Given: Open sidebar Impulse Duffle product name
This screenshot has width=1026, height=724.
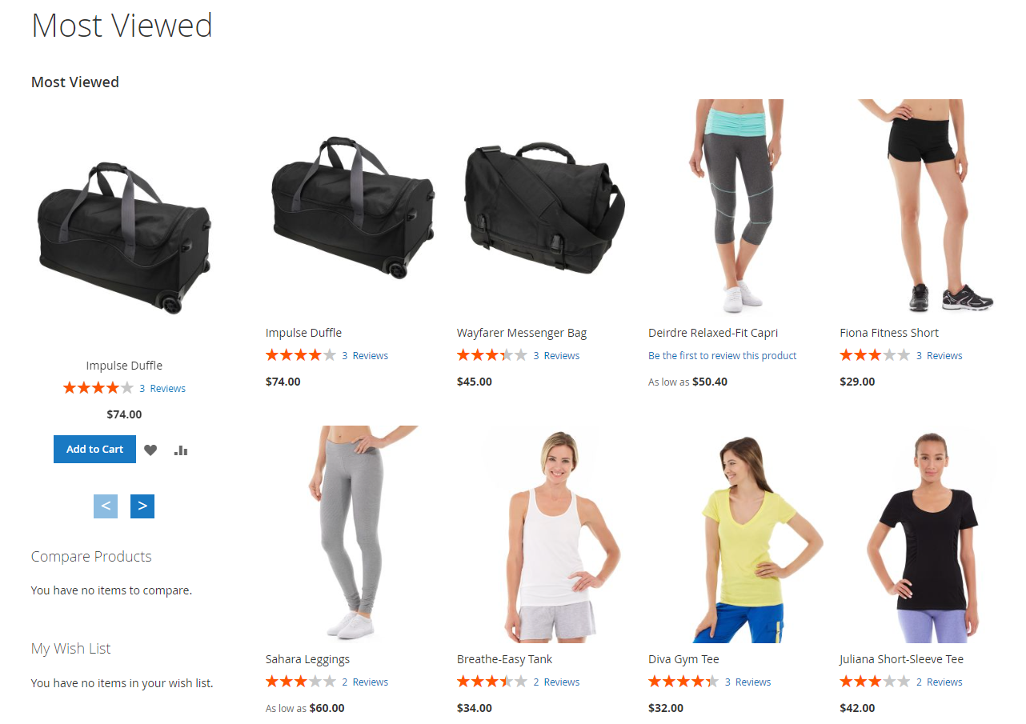Looking at the screenshot, I should point(124,366).
